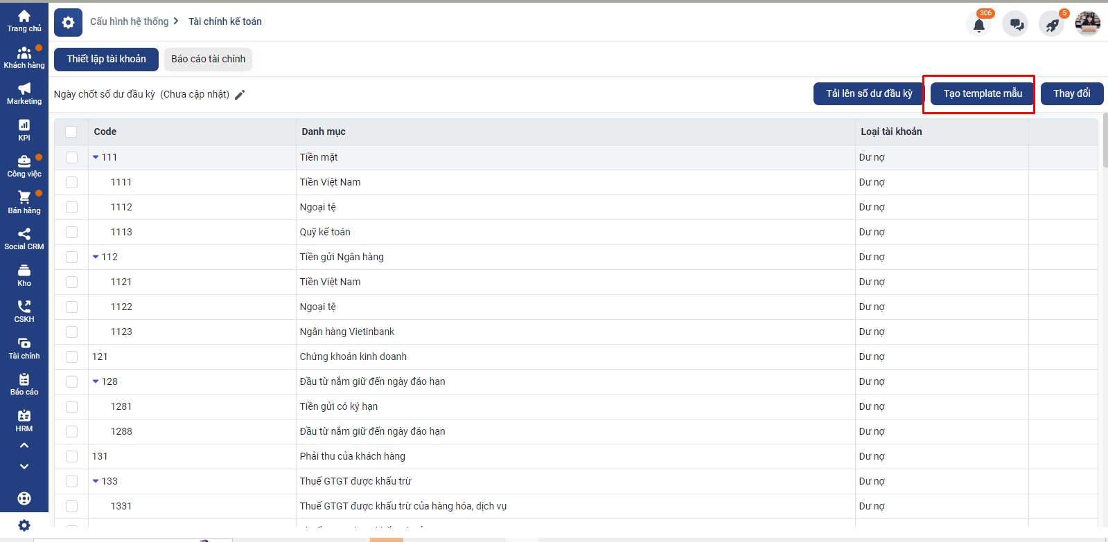Click Tải lên số dư đầu kỳ button
Viewport: 1108px width, 542px height.
click(x=868, y=93)
